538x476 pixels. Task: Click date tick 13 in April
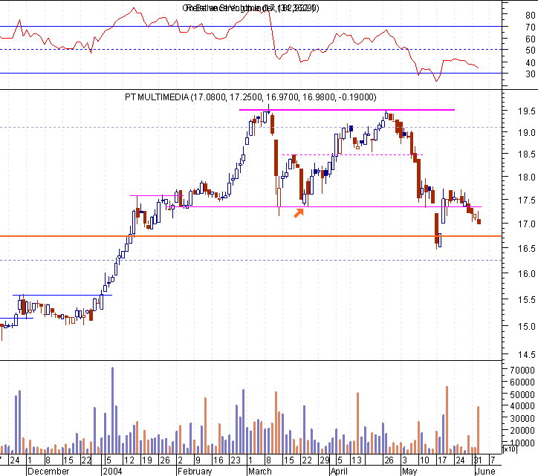click(x=357, y=460)
